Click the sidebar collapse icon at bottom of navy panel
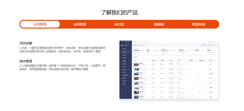Viewport: 244px width, 111px height. [x=130, y=98]
